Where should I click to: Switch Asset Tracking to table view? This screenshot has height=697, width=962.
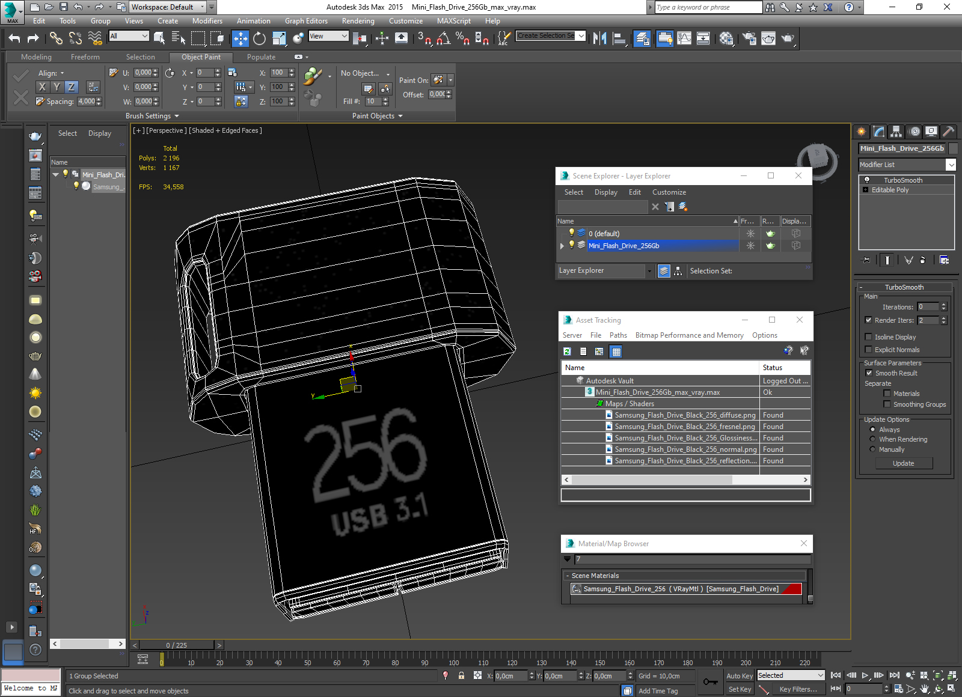pos(616,352)
